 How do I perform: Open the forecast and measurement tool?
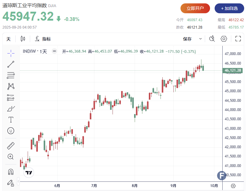pos(11,97)
